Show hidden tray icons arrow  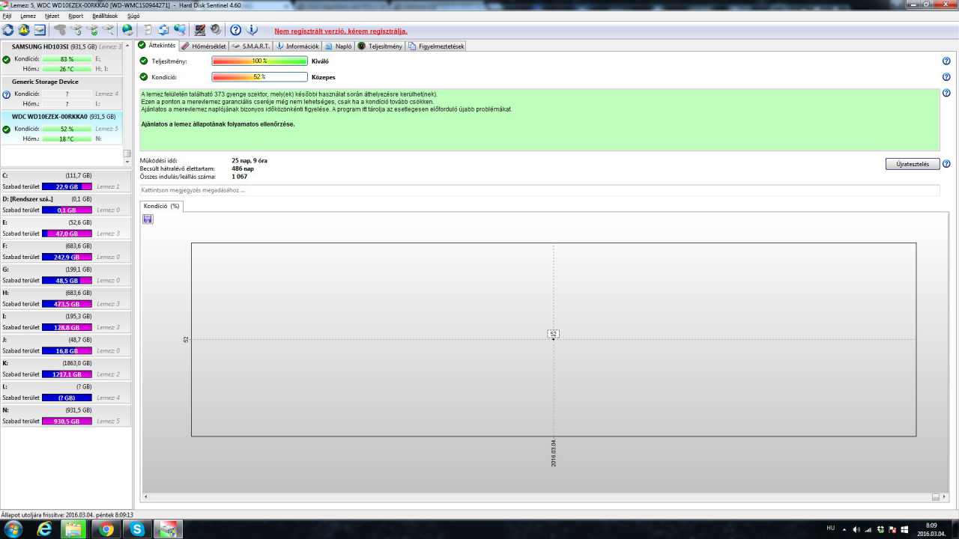[x=844, y=529]
